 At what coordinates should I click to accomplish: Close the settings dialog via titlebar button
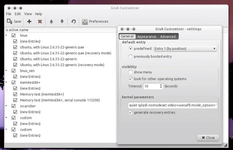pos(122,29)
